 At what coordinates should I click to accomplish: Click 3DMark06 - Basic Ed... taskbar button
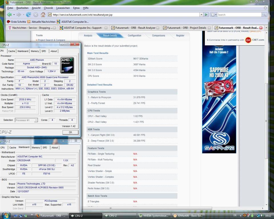point(188,216)
